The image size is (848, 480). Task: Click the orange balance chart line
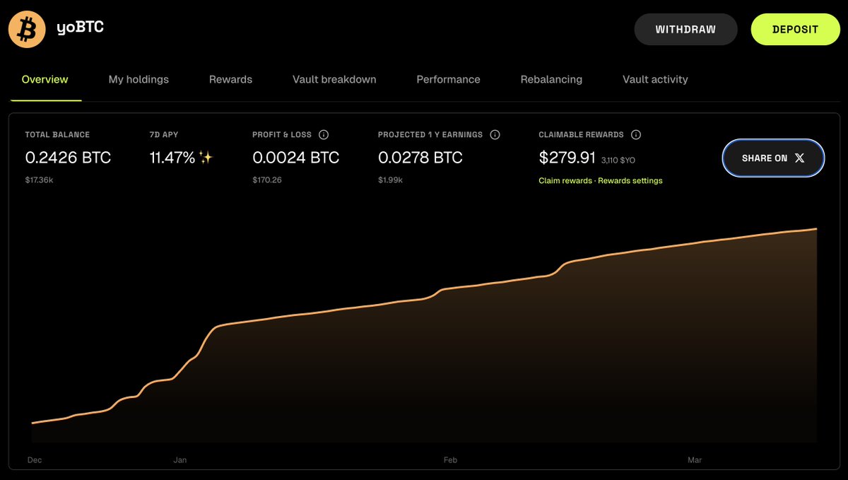tap(424, 298)
